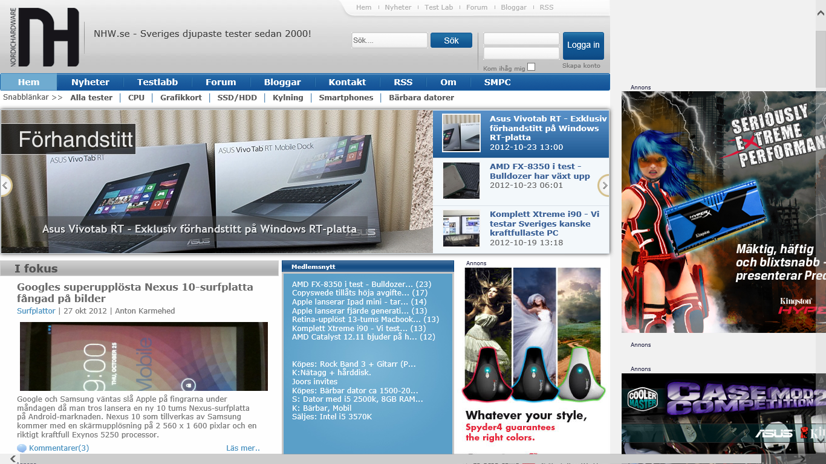The image size is (826, 464).
Task: Check the Kom ihåg mig checkbox
Action: click(x=531, y=66)
